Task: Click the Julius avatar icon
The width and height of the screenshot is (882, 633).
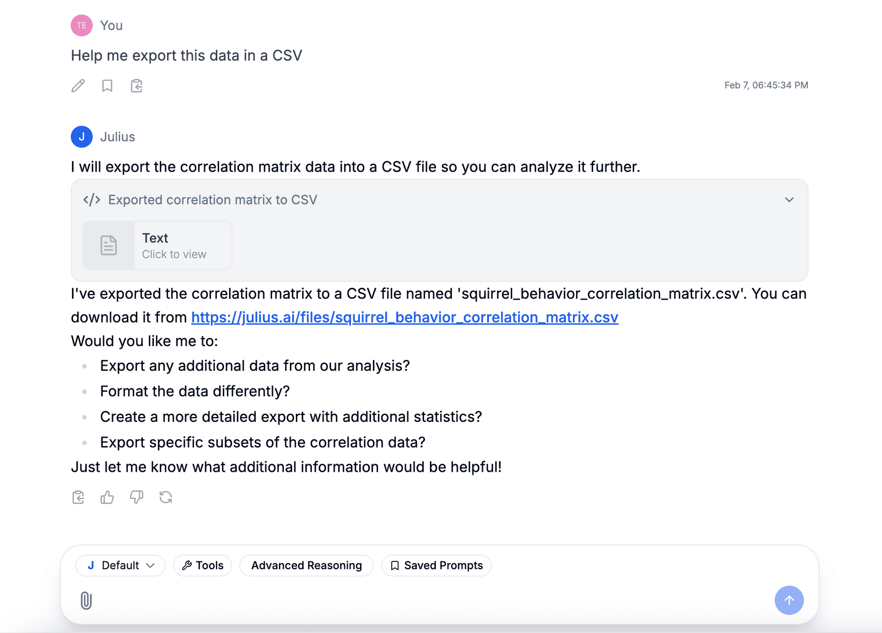Action: pyautogui.click(x=82, y=136)
